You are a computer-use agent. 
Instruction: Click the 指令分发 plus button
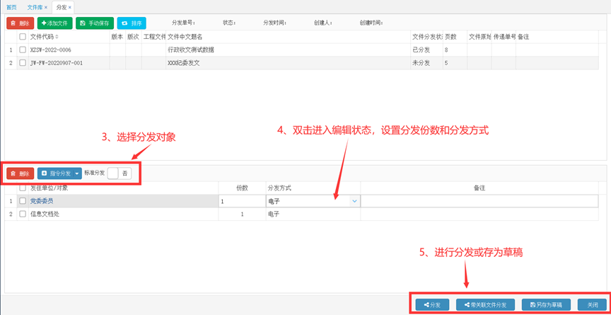click(x=55, y=173)
